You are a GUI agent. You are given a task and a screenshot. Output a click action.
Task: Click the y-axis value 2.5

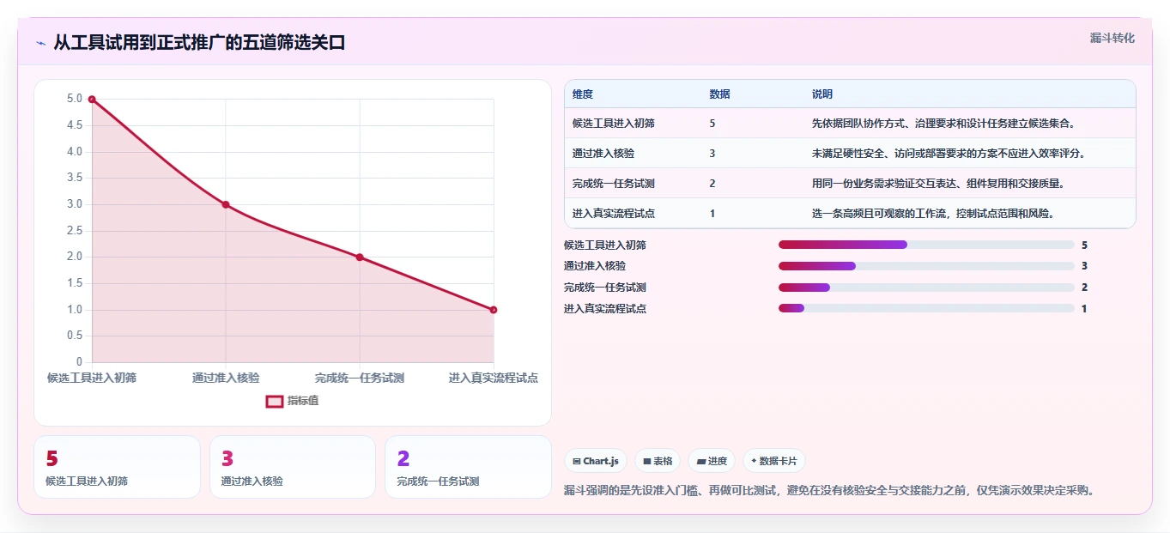pos(75,230)
